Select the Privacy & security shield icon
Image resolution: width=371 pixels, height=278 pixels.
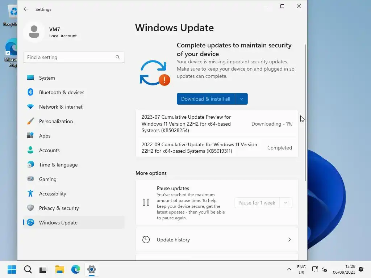click(x=30, y=208)
